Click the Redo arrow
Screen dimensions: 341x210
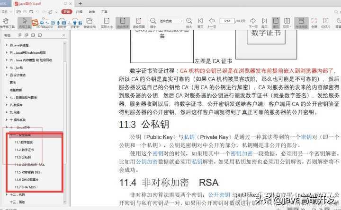pyautogui.click(x=44, y=12)
